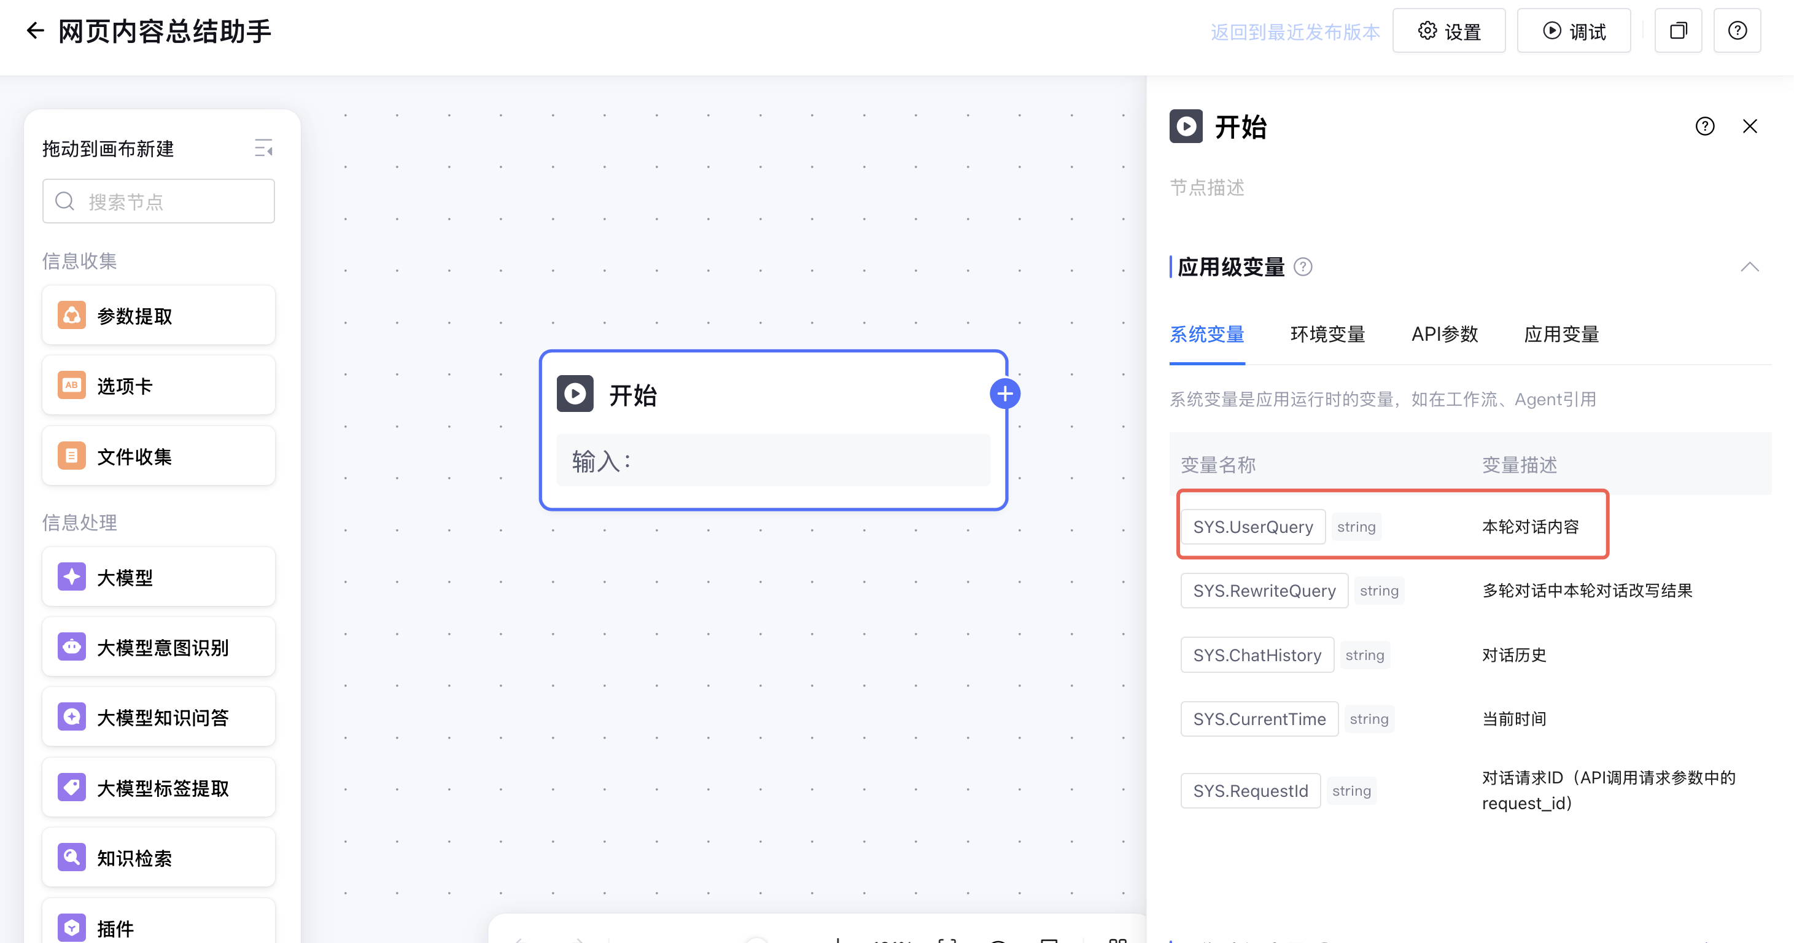Open the copy icon in the top toolbar
Viewport: 1794px width, 943px height.
pyautogui.click(x=1679, y=31)
